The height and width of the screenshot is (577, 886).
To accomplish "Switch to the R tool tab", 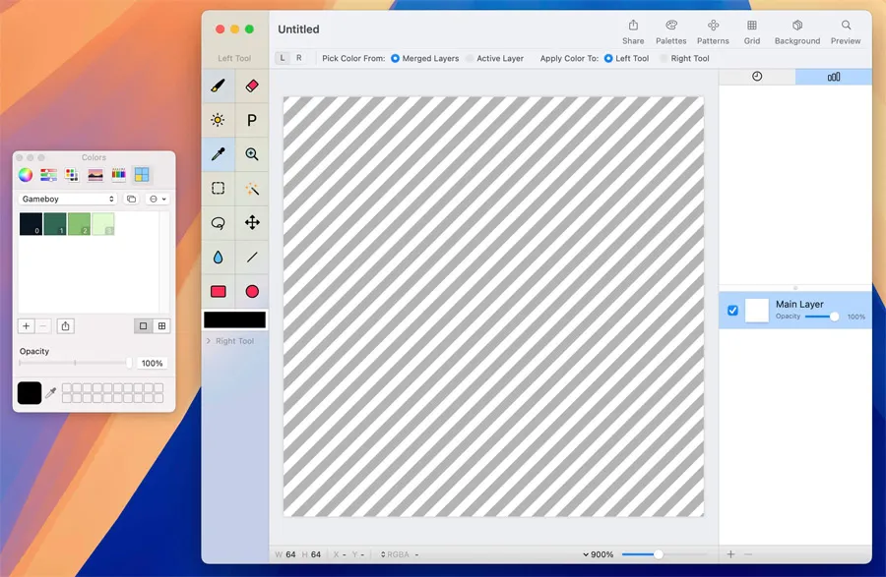I will click(299, 58).
